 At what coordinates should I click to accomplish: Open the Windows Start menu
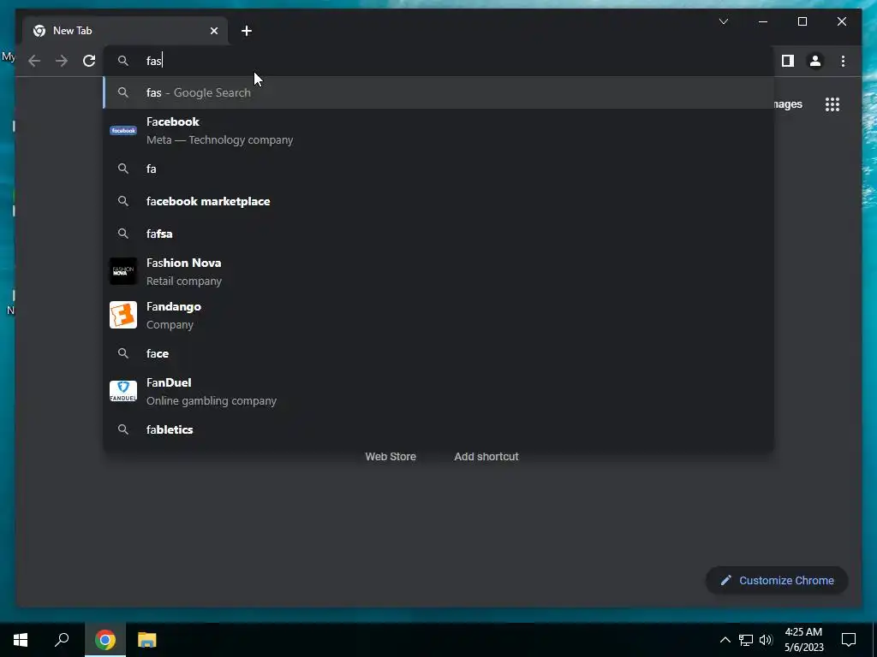click(x=21, y=640)
